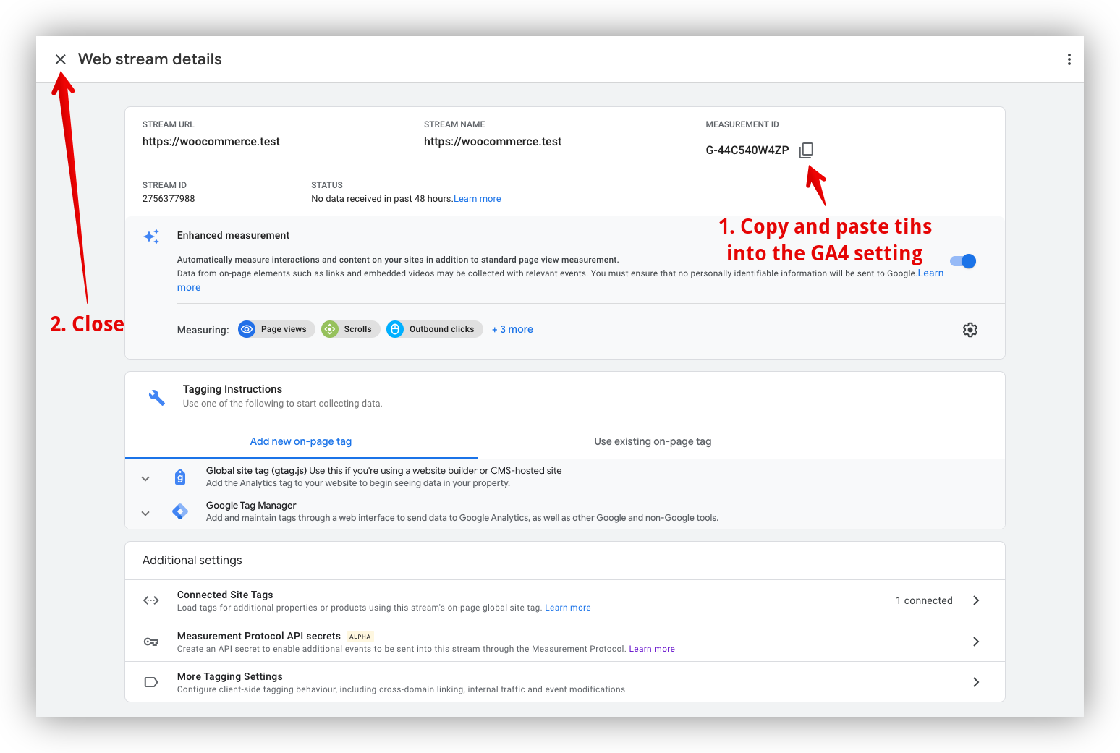
Task: Click the Outbound clicks measuring chip
Action: [x=434, y=329]
